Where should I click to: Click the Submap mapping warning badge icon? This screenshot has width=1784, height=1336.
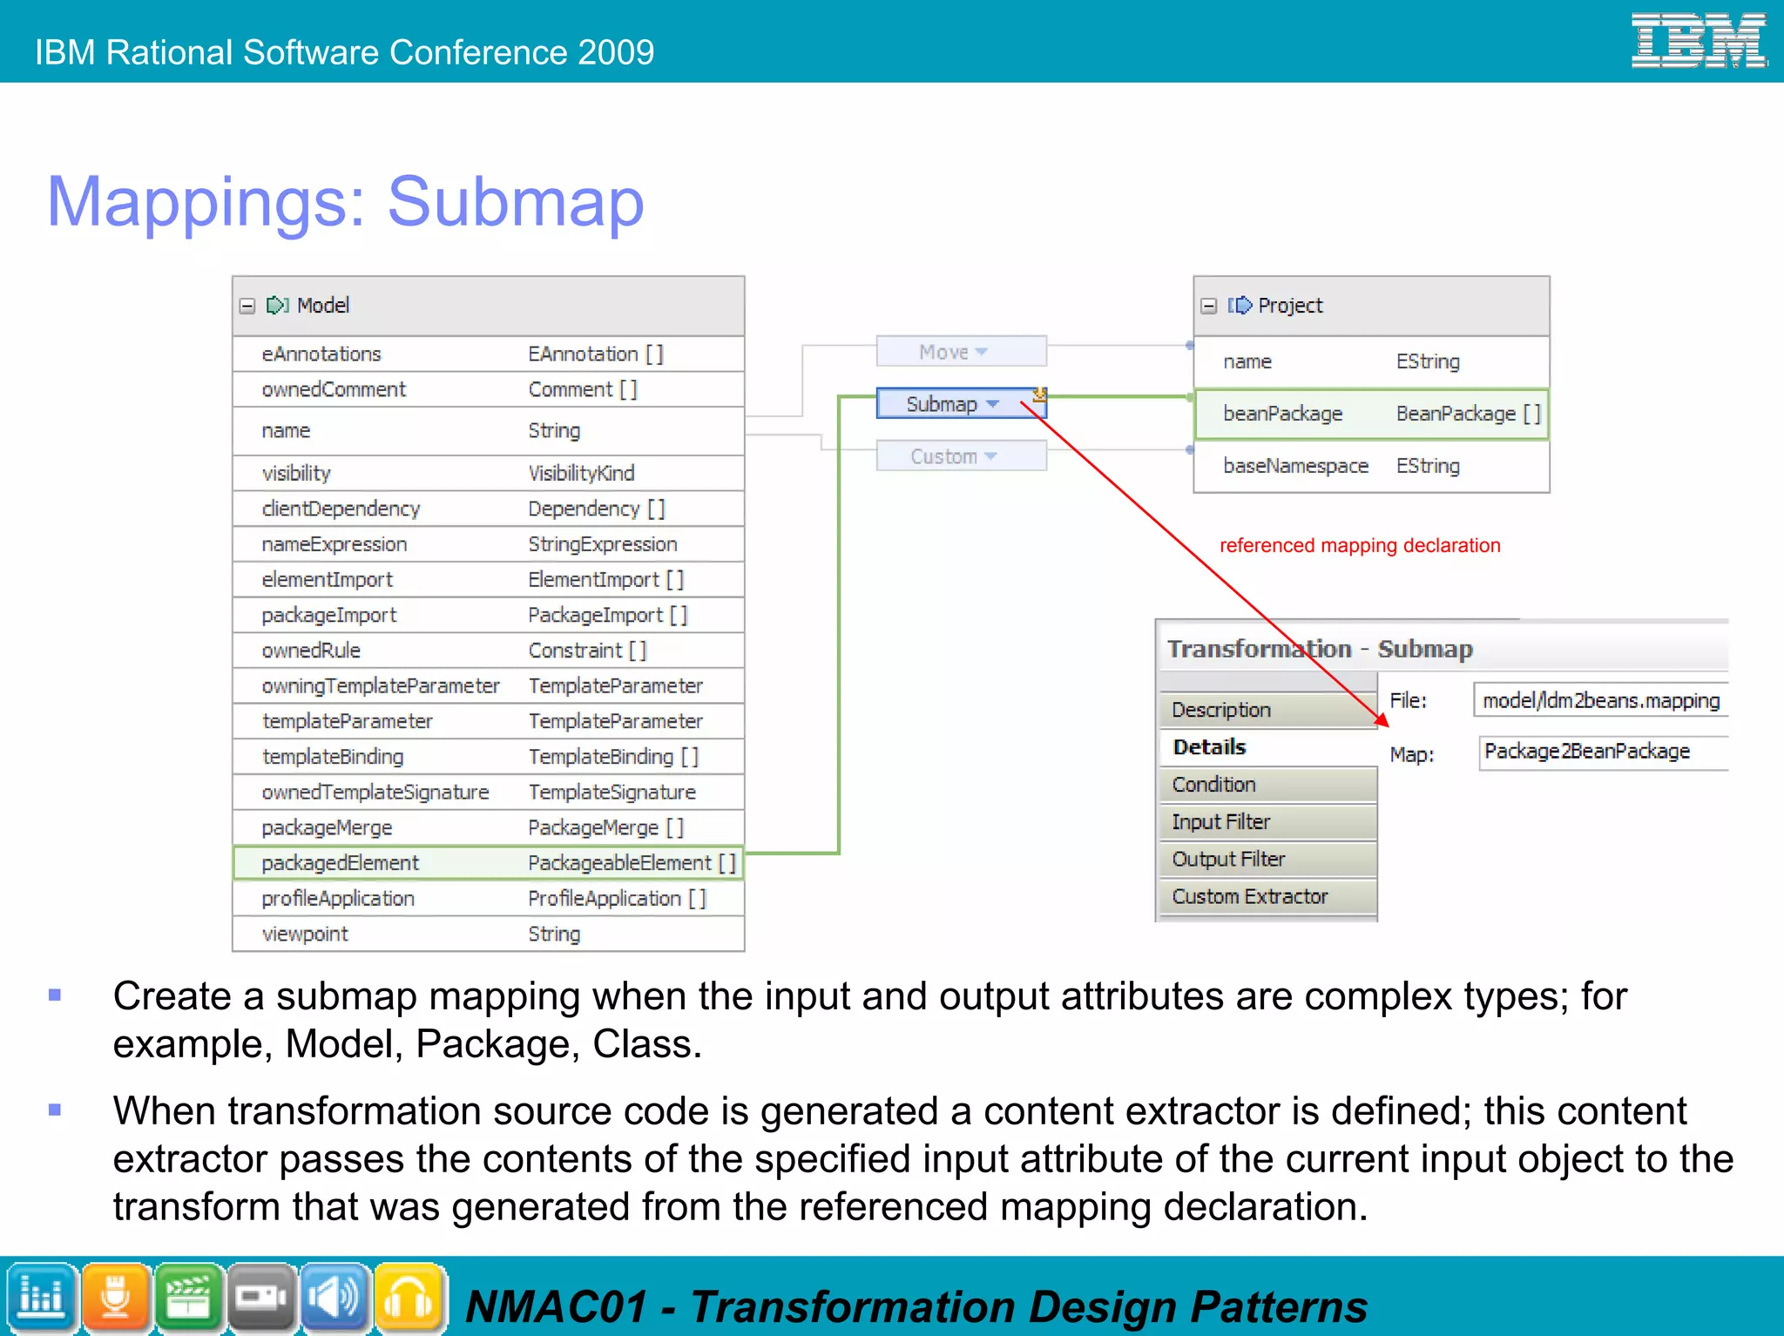pos(1039,395)
